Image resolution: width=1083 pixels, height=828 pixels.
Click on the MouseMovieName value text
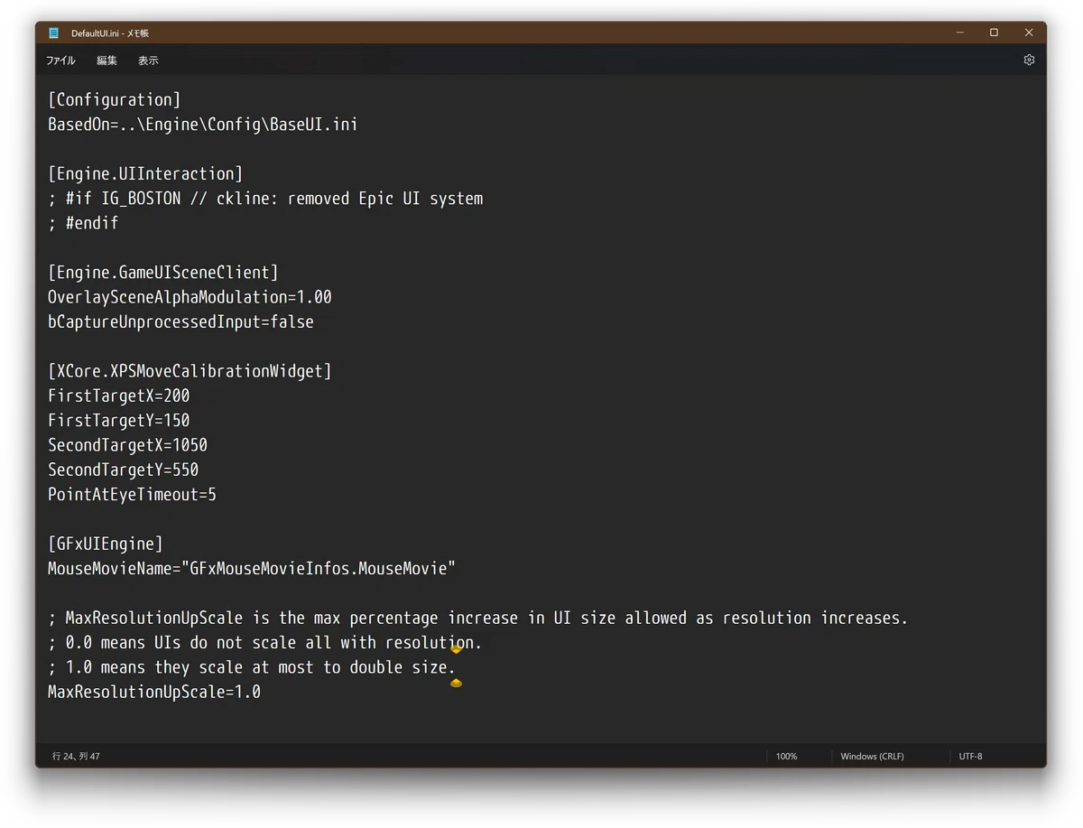coord(319,568)
